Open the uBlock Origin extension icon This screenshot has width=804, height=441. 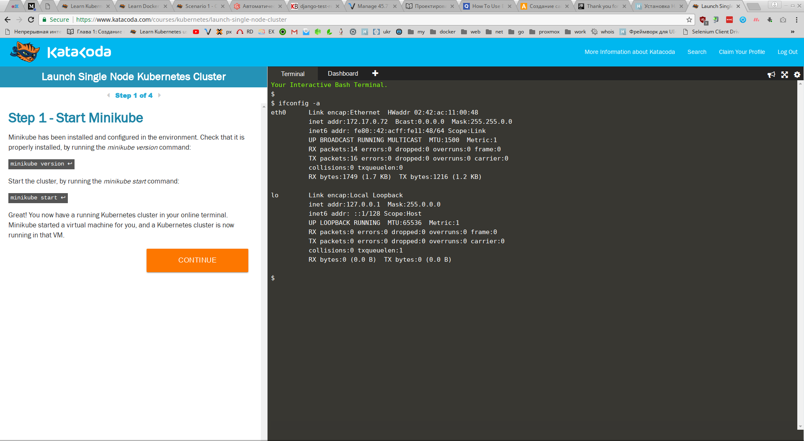pos(703,20)
